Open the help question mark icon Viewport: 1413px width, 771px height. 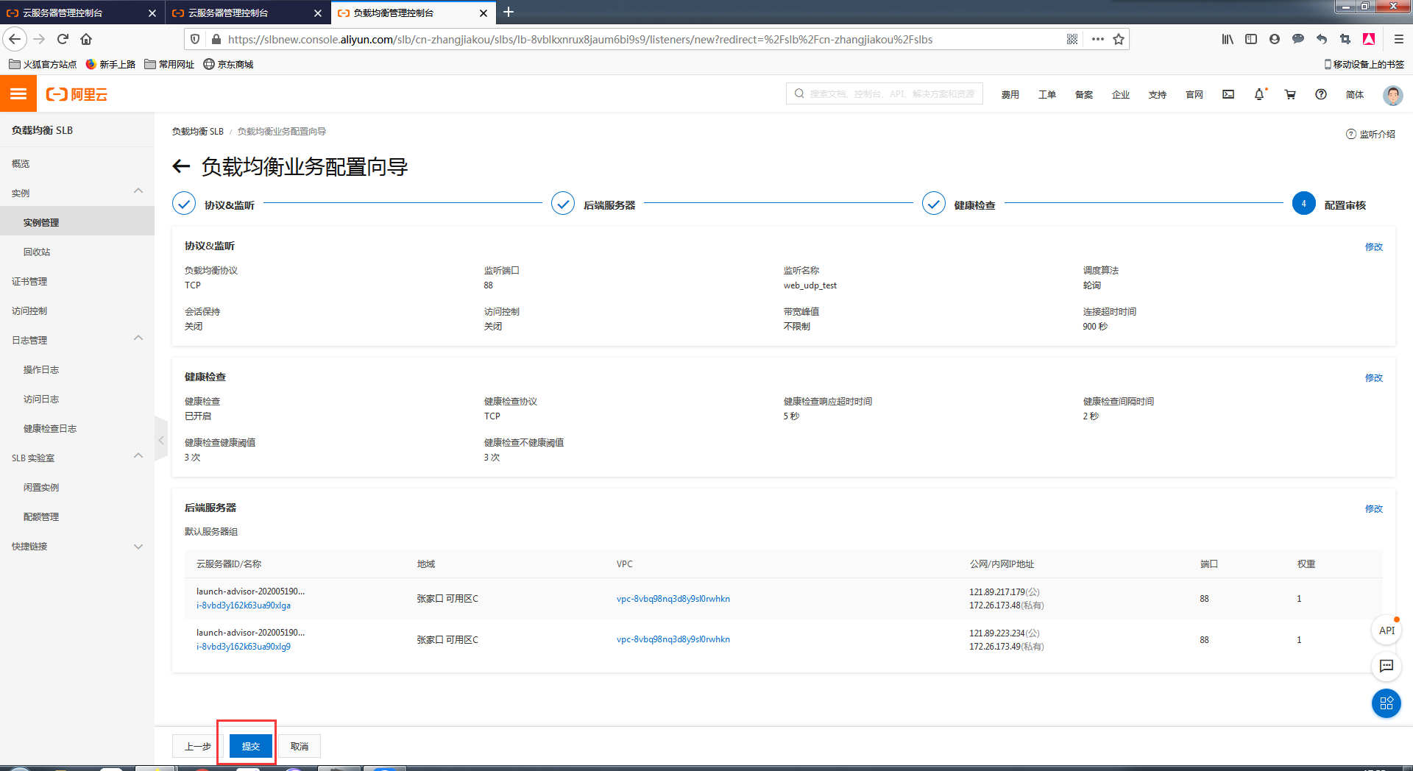click(1321, 94)
